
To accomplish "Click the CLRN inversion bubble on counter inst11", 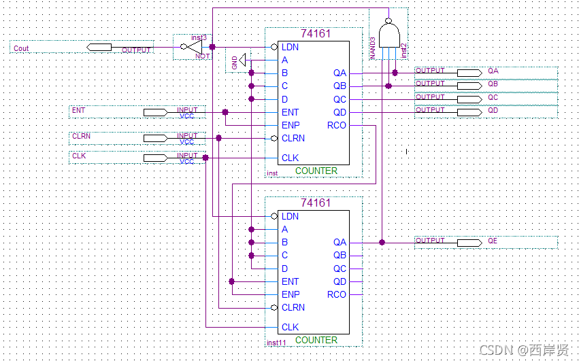I will [274, 307].
